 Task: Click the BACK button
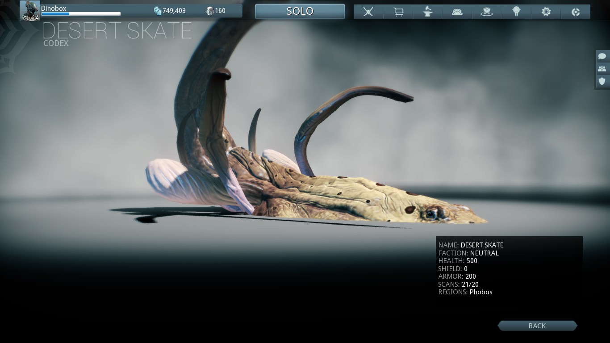(537, 326)
